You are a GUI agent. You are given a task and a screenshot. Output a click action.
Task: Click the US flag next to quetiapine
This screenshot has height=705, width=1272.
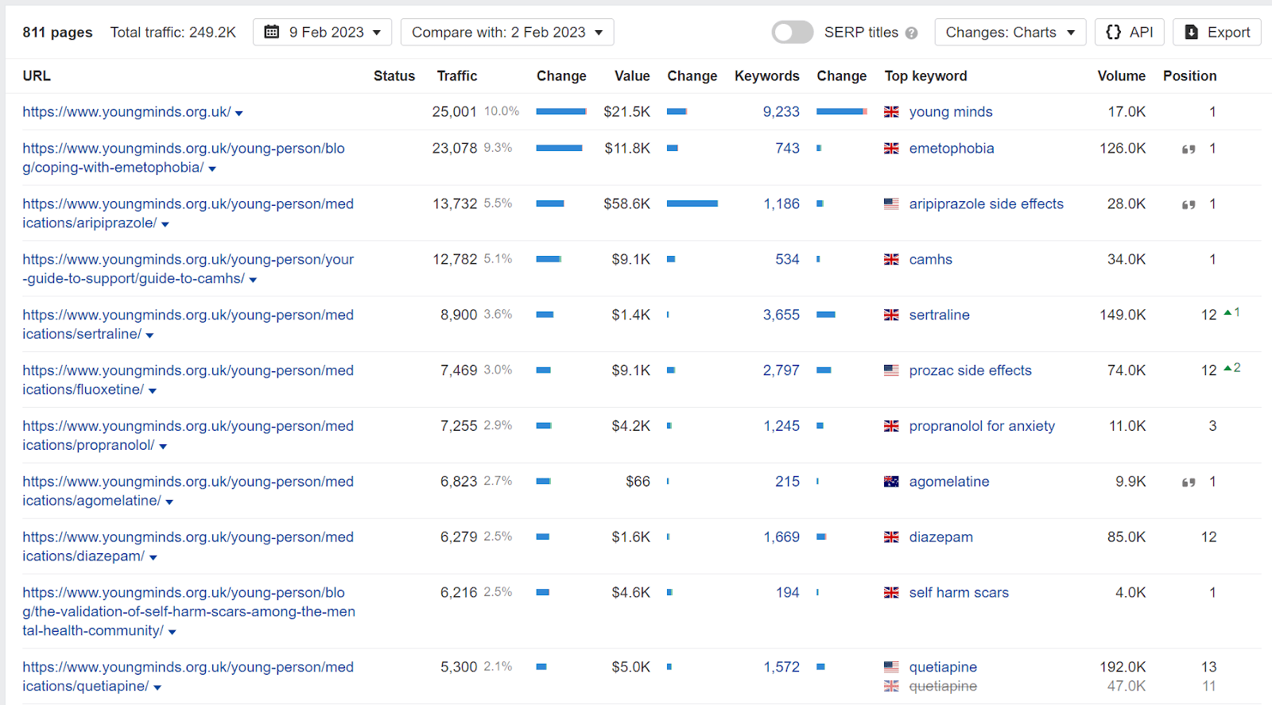[891, 667]
